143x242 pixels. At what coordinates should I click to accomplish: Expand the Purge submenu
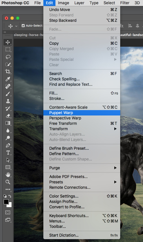pos(115,168)
